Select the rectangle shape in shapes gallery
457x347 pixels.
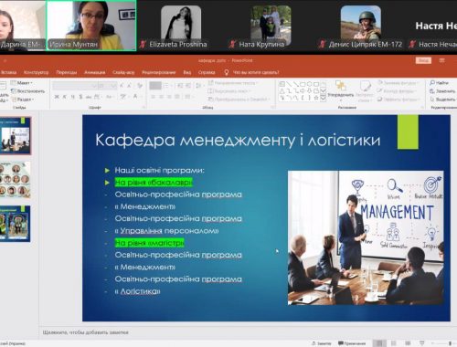coord(303,84)
